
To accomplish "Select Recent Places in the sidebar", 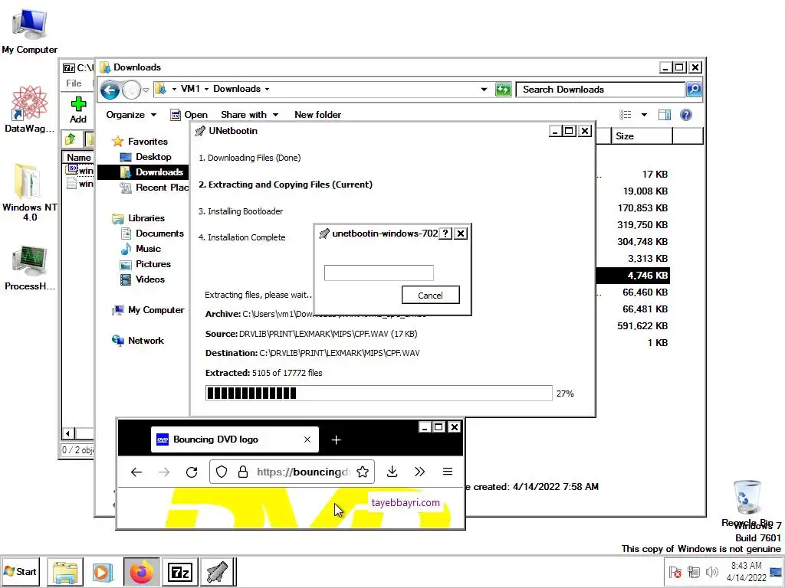I will click(x=155, y=188).
